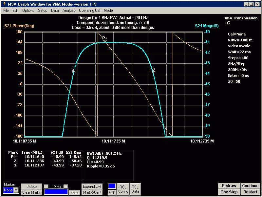Click the minus frequency stepper button

coord(46,186)
